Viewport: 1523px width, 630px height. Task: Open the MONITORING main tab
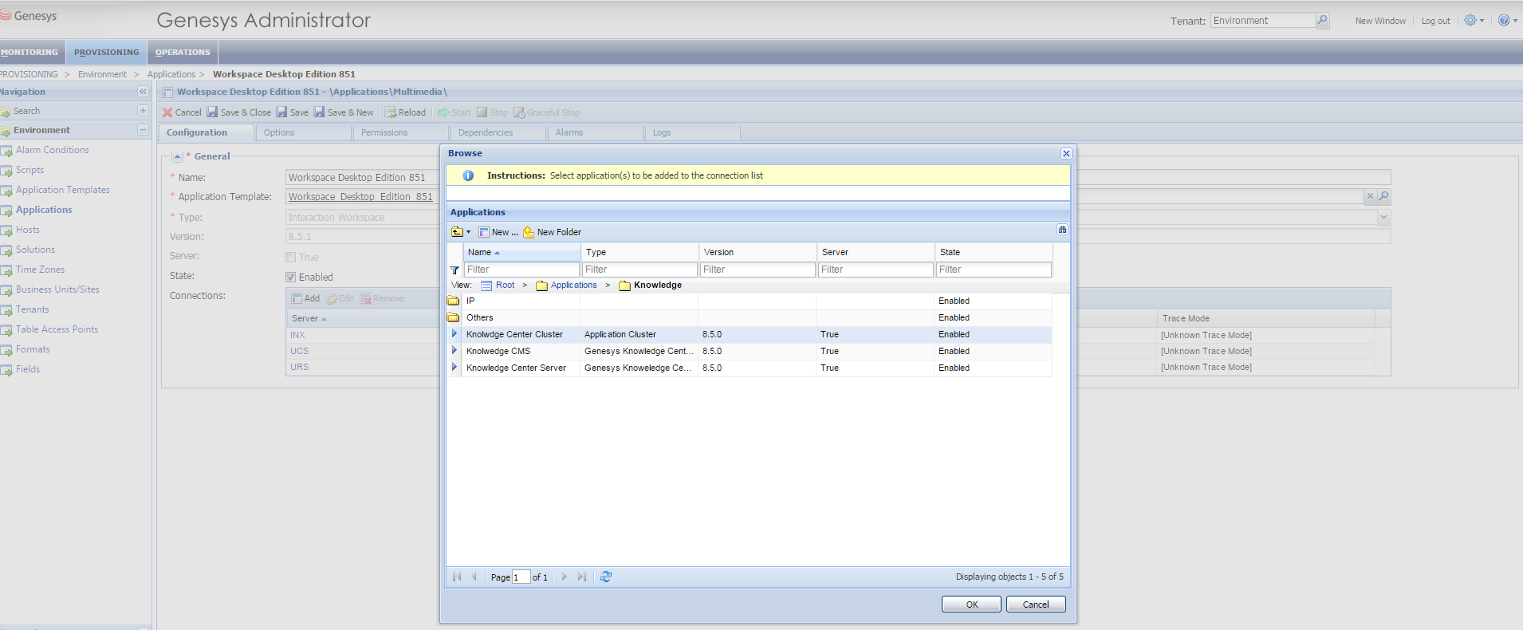point(30,53)
